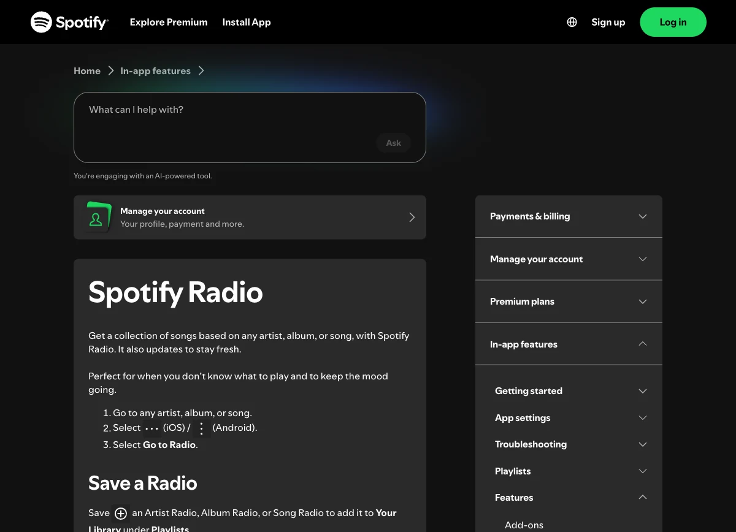Image resolution: width=736 pixels, height=532 pixels.
Task: Open Explore Premium in top navigation
Action: coord(169,22)
